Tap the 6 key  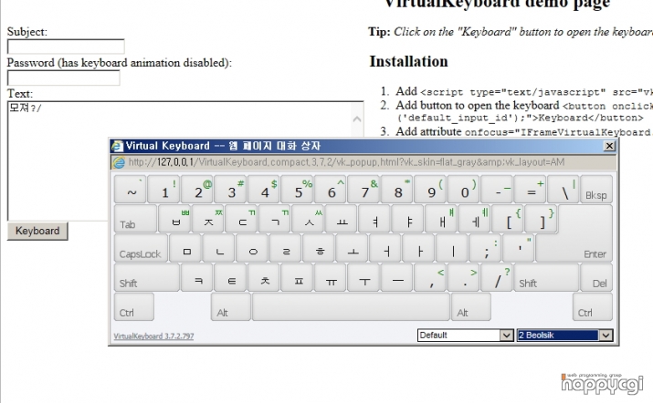coord(331,190)
